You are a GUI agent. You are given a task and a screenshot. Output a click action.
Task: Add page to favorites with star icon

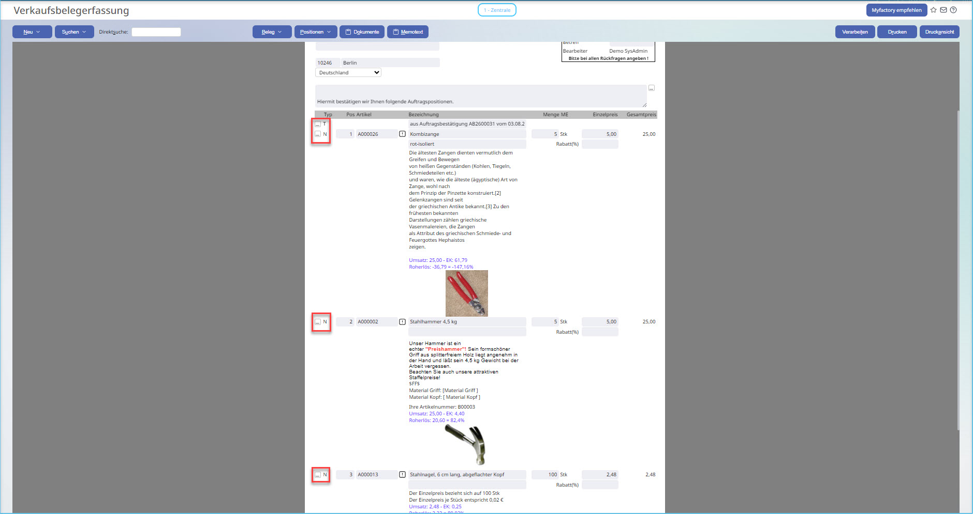pos(934,10)
